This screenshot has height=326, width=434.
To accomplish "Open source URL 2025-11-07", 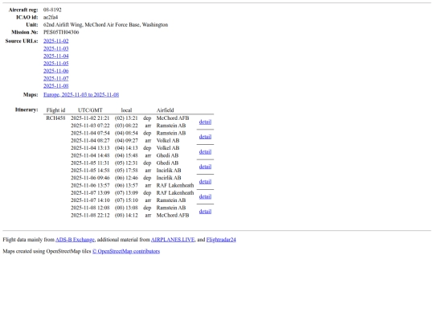I will pos(56,78).
